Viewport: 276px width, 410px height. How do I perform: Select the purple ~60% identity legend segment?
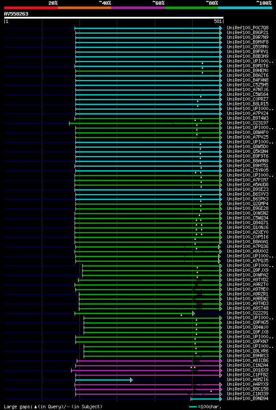click(x=138, y=8)
